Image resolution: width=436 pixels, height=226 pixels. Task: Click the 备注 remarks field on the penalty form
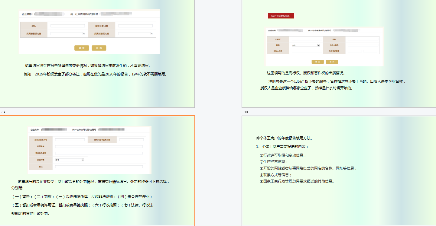[x=99, y=166]
